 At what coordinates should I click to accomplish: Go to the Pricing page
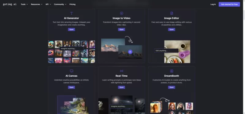72,4
